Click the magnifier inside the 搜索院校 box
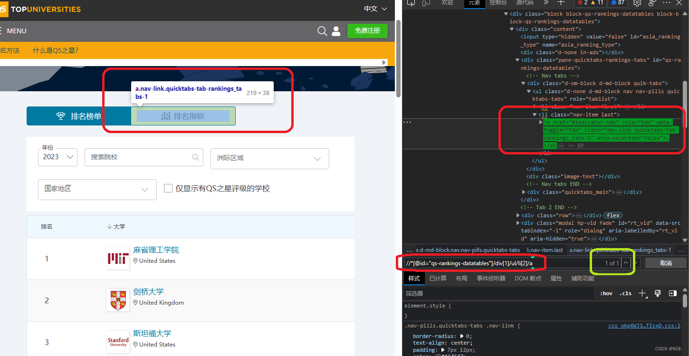This screenshot has height=356, width=689. click(195, 157)
